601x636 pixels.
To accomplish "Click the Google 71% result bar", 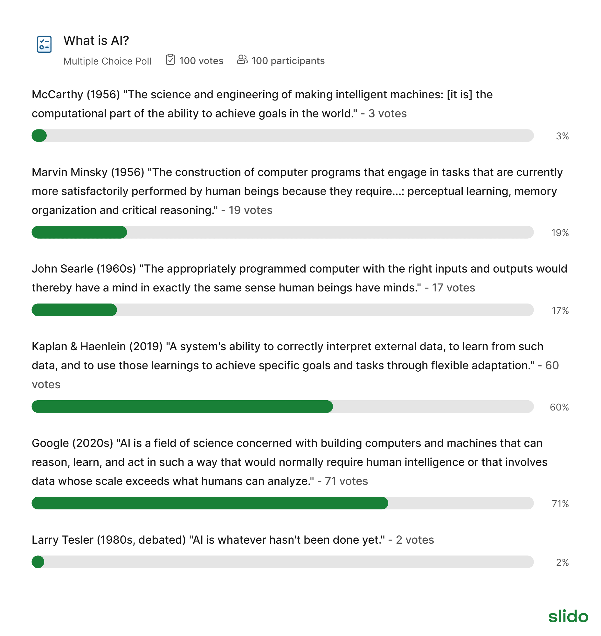I will (283, 503).
